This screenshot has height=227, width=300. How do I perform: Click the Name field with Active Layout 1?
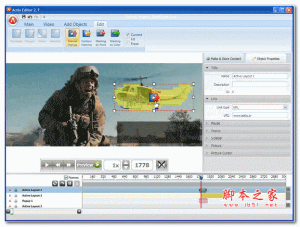pyautogui.click(x=260, y=76)
